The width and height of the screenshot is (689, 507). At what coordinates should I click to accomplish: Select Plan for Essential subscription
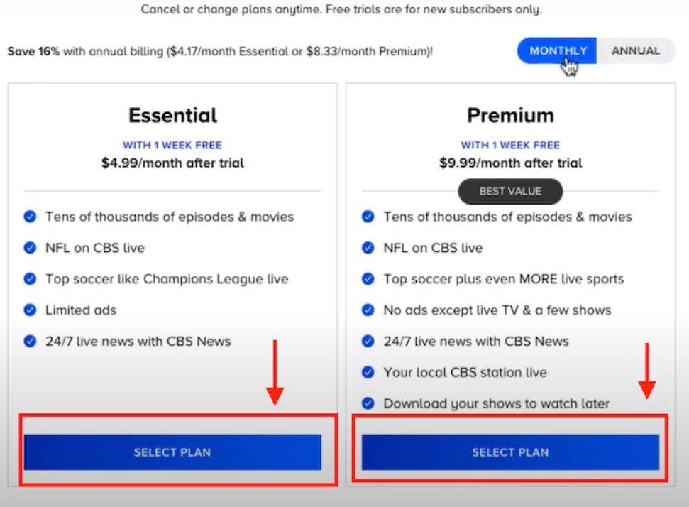pos(172,452)
